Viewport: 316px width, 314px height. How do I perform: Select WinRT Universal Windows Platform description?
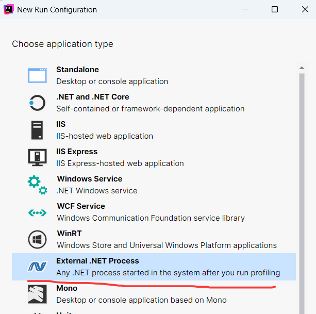pyautogui.click(x=167, y=245)
